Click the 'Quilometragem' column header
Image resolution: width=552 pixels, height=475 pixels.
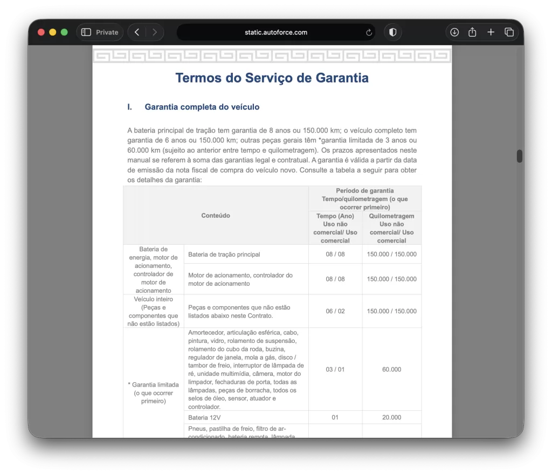pyautogui.click(x=391, y=228)
